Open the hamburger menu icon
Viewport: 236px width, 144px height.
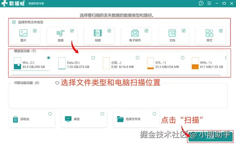(209, 3)
